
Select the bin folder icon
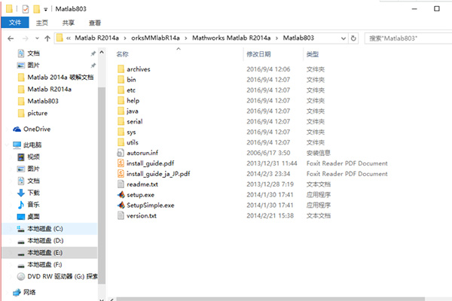[x=121, y=80]
